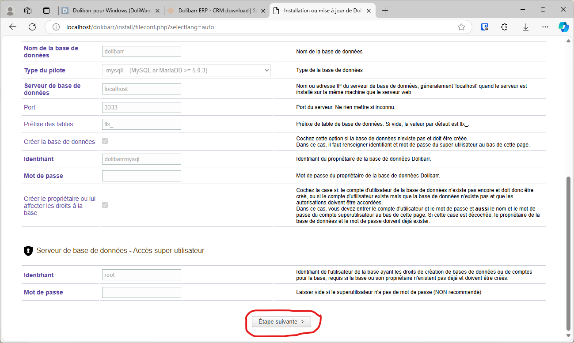
Task: Click the 'Port' input field
Action: tap(141, 107)
